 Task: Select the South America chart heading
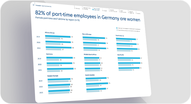point(120,36)
